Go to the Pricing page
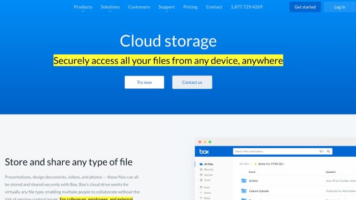The width and height of the screenshot is (356, 200). point(190,7)
